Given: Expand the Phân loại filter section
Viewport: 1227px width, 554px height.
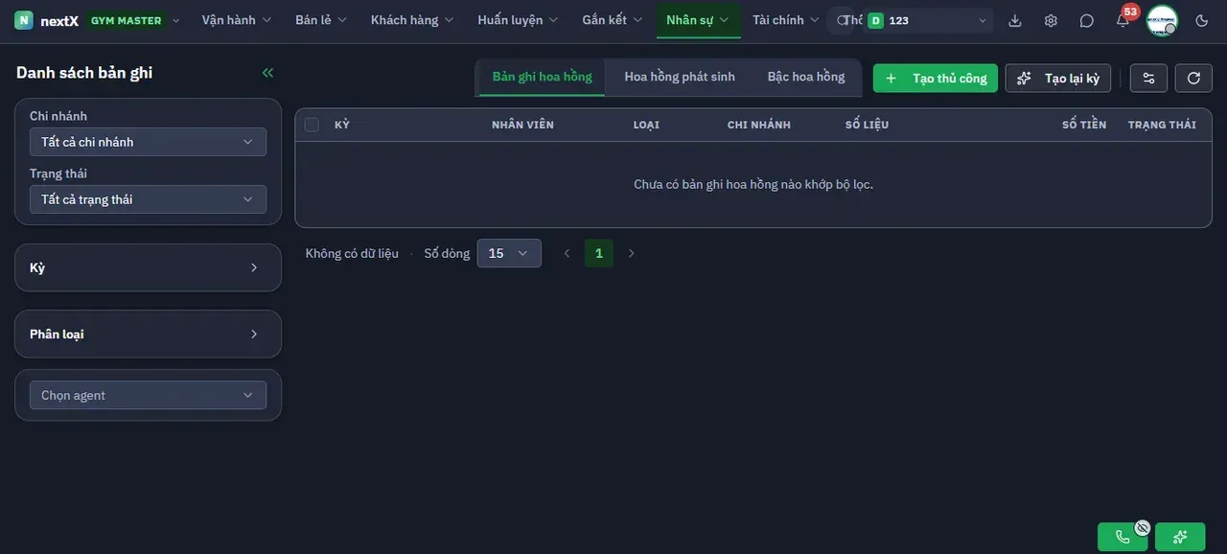Looking at the screenshot, I should (x=148, y=334).
